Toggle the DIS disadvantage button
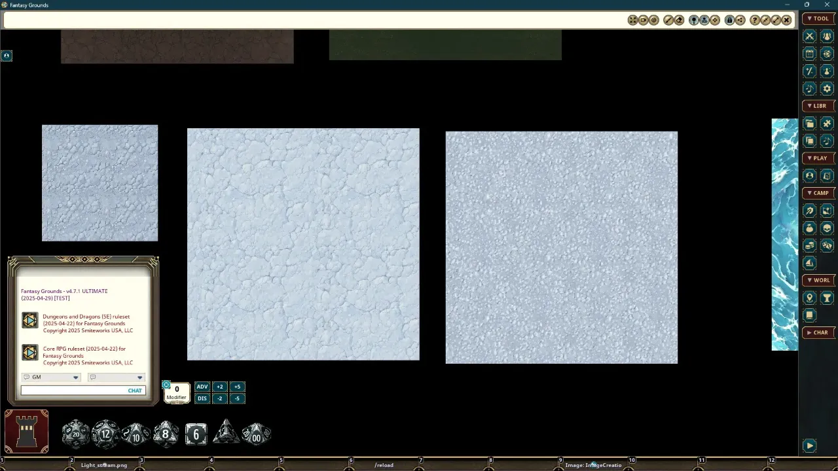 tap(202, 398)
